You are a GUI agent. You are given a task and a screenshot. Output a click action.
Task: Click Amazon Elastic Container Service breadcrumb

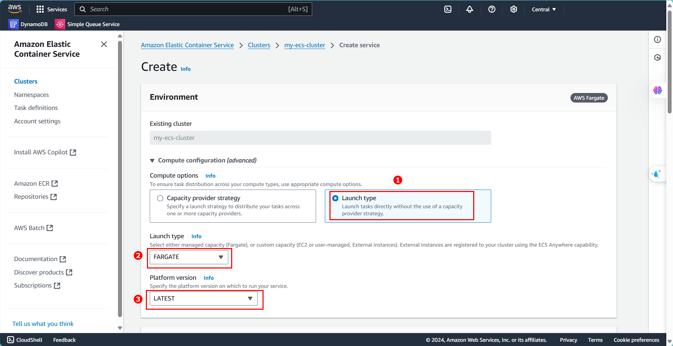tap(187, 45)
